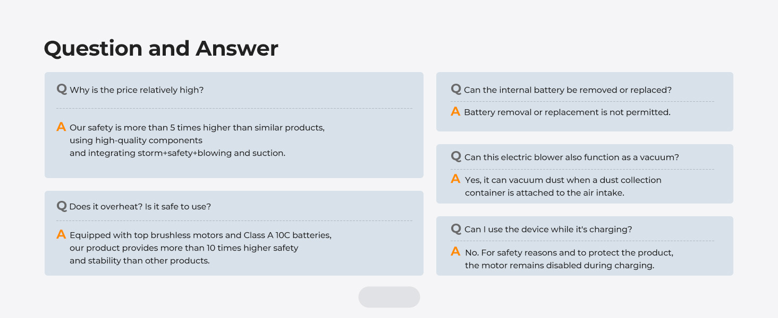Viewport: 778px width, 318px height.
Task: Click the "Question and Answer" heading
Action: click(161, 49)
